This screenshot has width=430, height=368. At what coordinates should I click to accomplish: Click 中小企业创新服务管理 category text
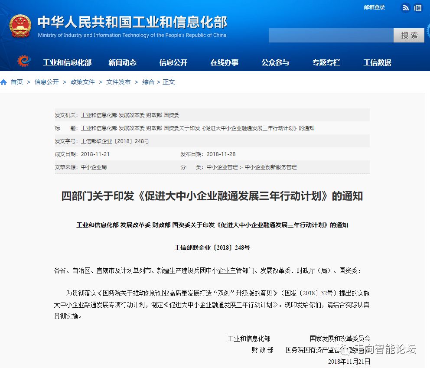point(270,167)
